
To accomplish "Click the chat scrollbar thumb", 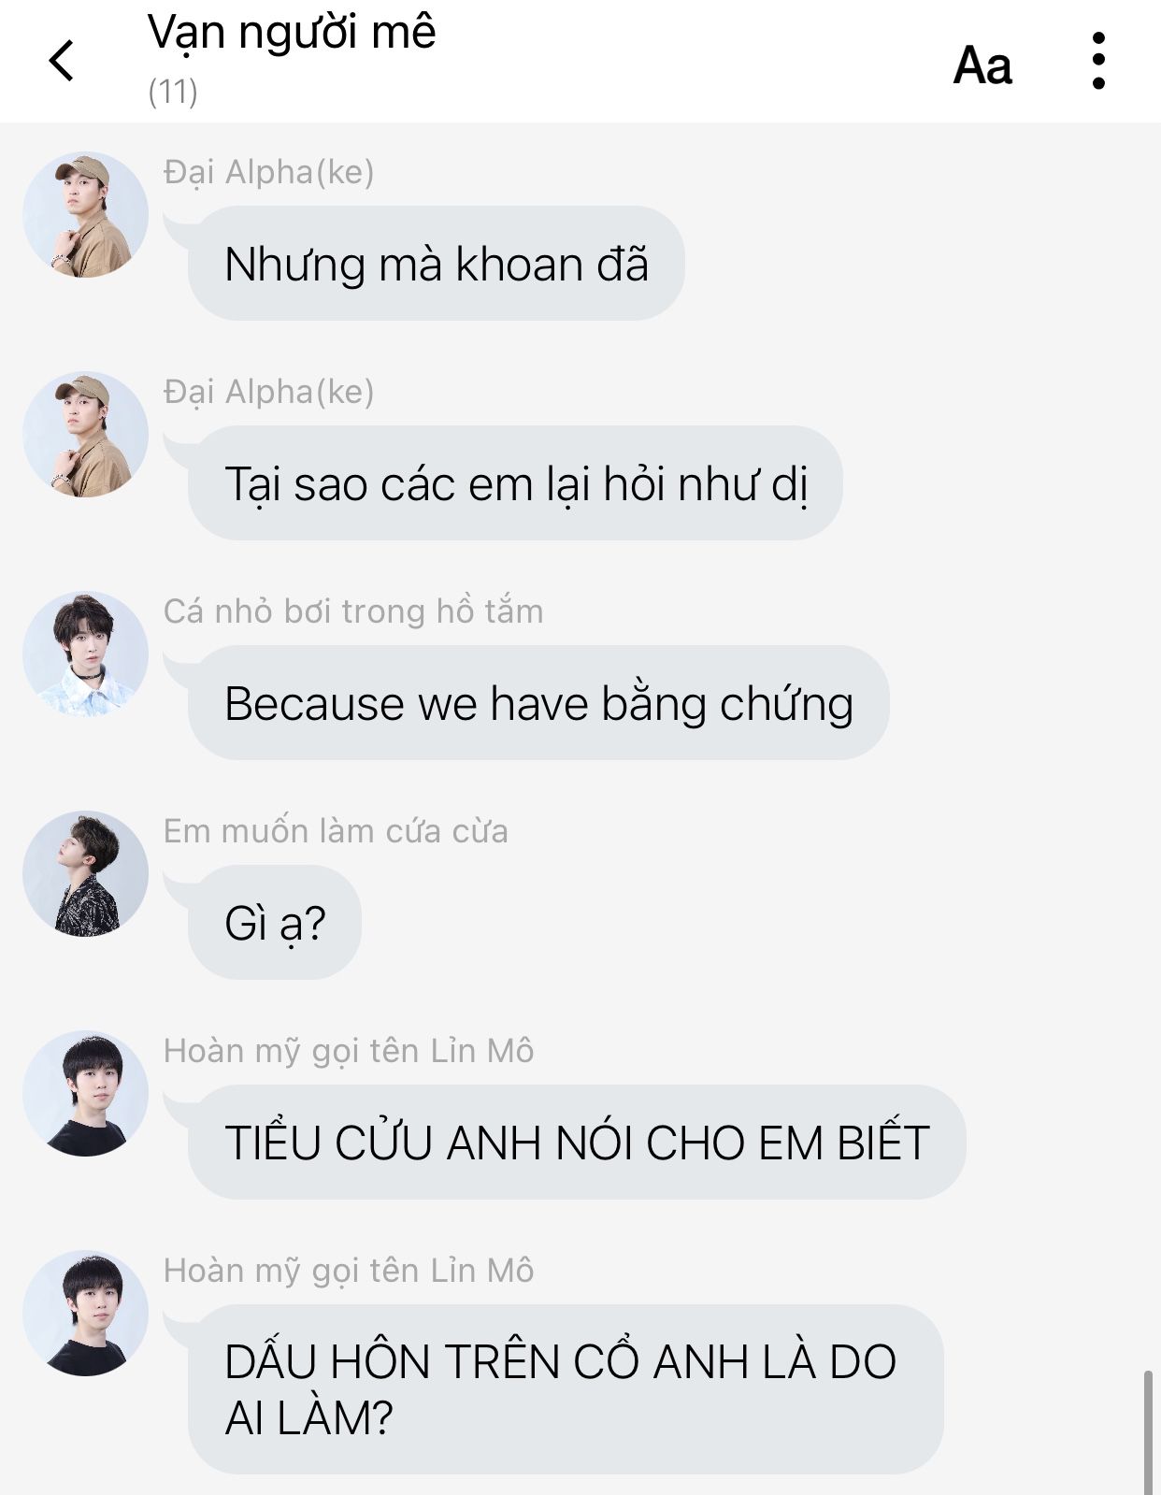I will click(1148, 1432).
